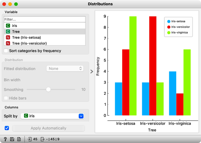Image resolution: width=201 pixels, height=143 pixels.
Task: Click the Apply Automatically button
Action: pyautogui.click(x=48, y=128)
